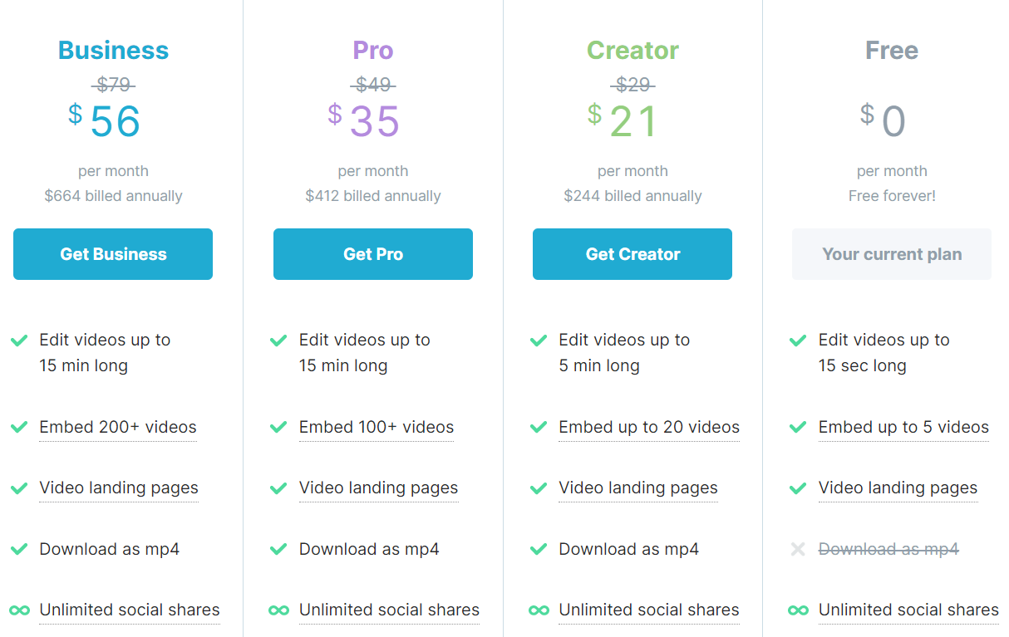Click the infinity icon in Business column
Image resolution: width=1009 pixels, height=637 pixels.
coord(19,610)
